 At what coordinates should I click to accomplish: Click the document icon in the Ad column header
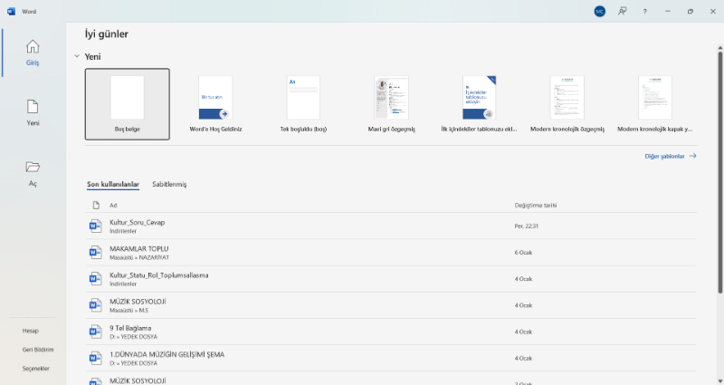pyautogui.click(x=96, y=206)
